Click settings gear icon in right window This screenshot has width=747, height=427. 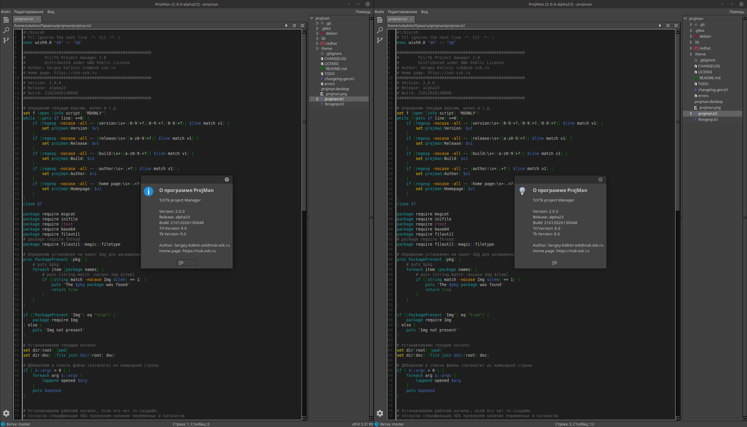[380, 413]
